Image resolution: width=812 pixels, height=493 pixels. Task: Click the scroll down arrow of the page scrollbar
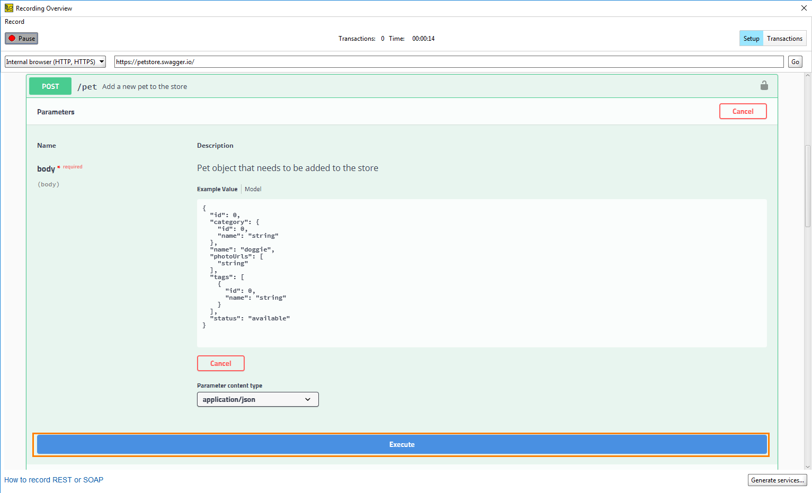pos(807,467)
